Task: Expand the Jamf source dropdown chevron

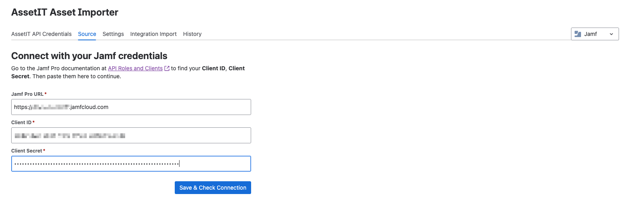Action: (611, 34)
